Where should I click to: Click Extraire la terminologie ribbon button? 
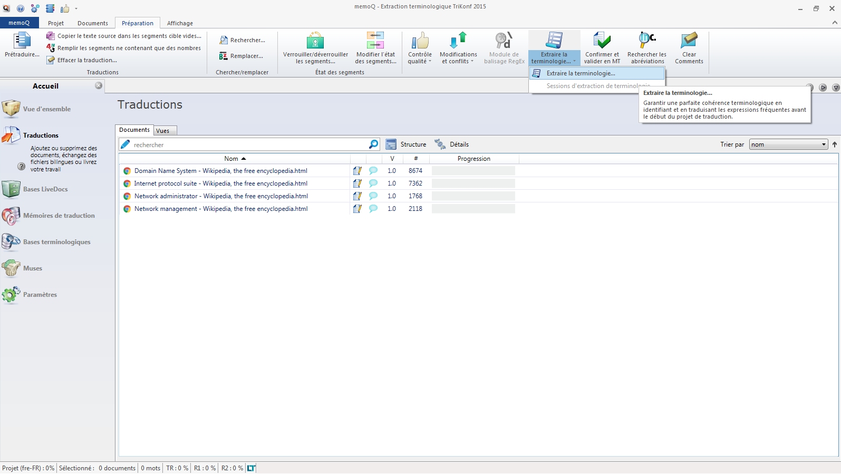point(554,47)
